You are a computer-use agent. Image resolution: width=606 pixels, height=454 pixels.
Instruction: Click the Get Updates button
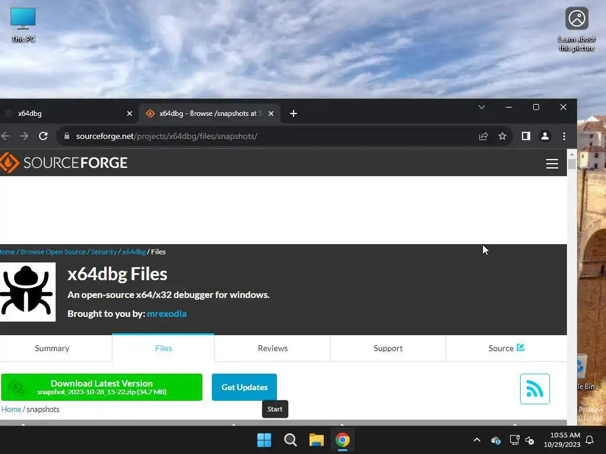point(244,387)
